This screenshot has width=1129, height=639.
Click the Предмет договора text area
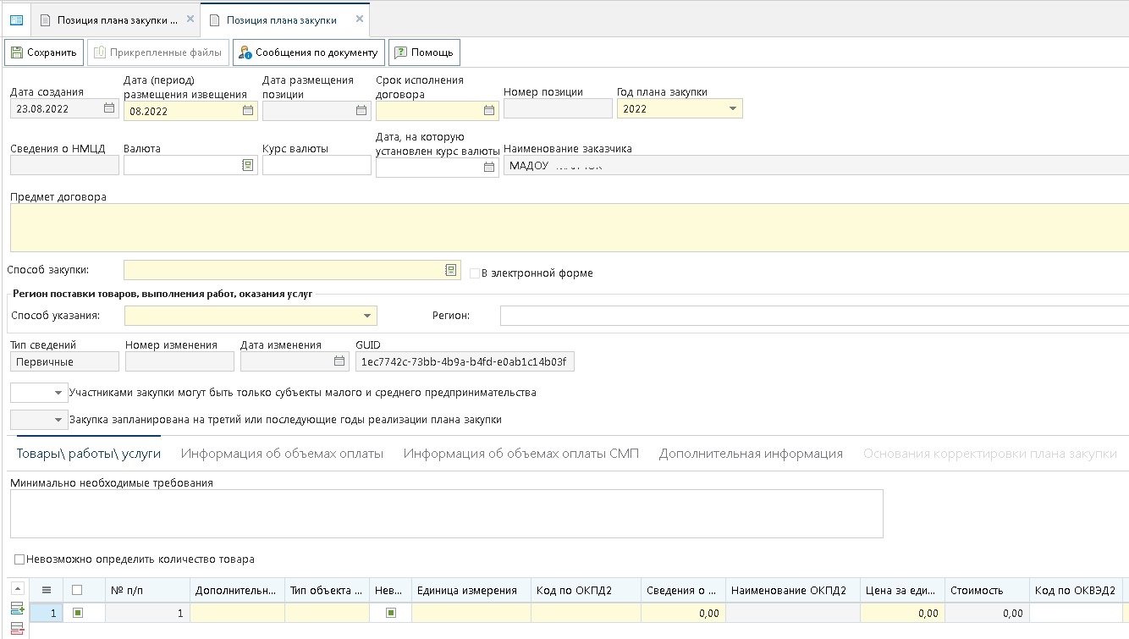pyautogui.click(x=570, y=227)
